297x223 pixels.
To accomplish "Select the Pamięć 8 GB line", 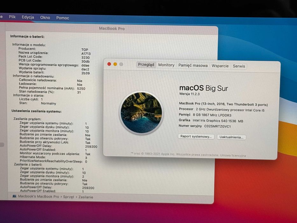I will (x=205, y=115).
